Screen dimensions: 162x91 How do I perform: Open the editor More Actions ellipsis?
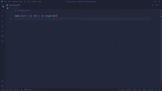point(160,5)
